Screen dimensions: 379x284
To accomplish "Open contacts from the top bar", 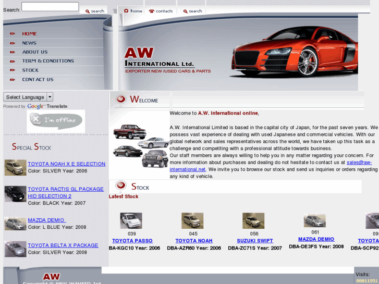I will tap(161, 11).
